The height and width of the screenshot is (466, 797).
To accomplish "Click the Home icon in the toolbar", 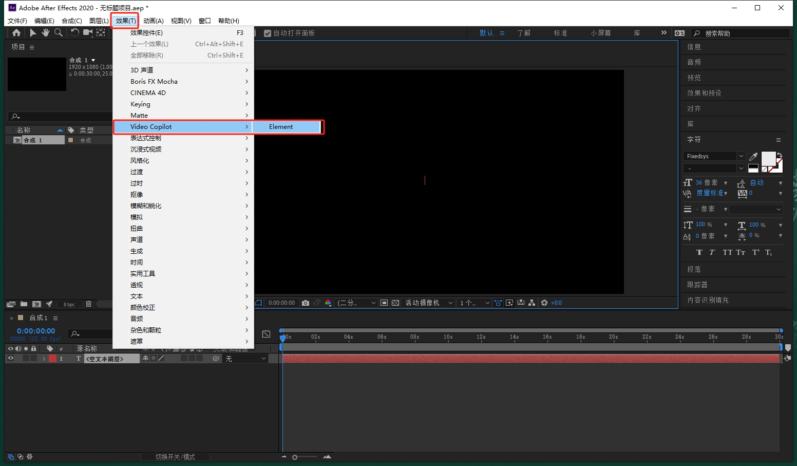I will [x=16, y=33].
